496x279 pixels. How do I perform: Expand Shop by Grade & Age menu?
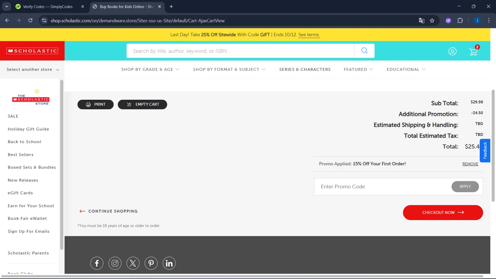tap(150, 69)
